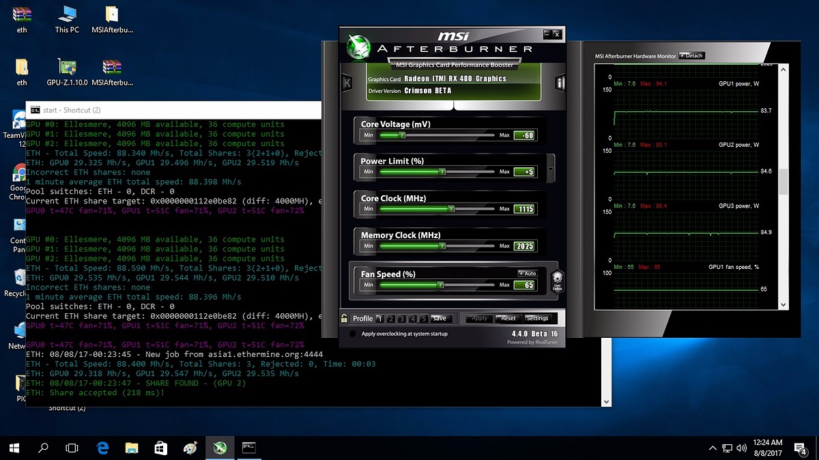Expand the Power Limit settings arrow
Viewport: 819px width, 460px height.
click(551, 167)
